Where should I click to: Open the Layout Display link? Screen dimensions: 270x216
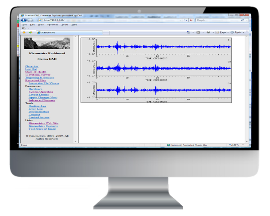pyautogui.click(x=39, y=95)
